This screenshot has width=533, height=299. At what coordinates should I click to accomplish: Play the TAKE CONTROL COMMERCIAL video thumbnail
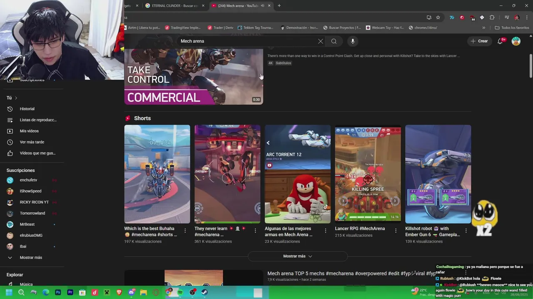click(x=194, y=77)
